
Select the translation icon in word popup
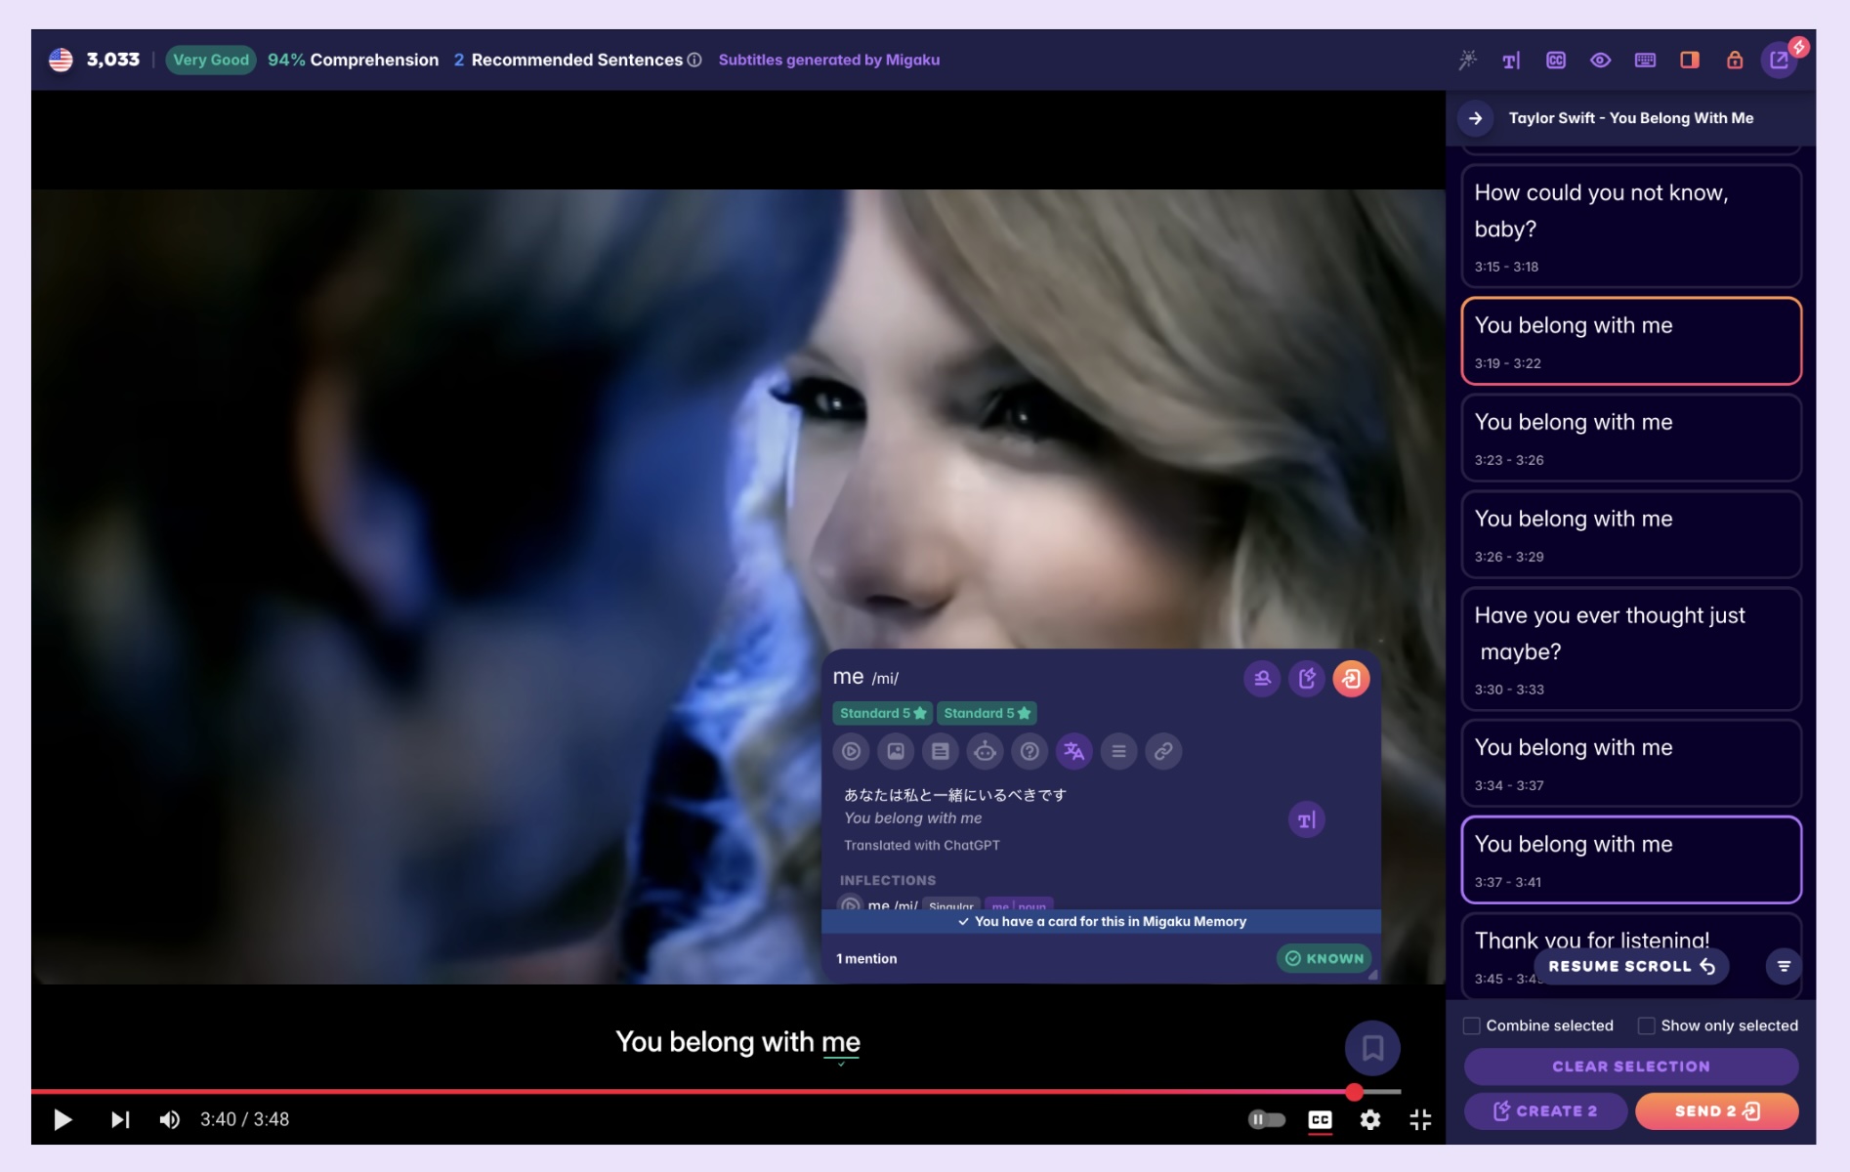1074,751
